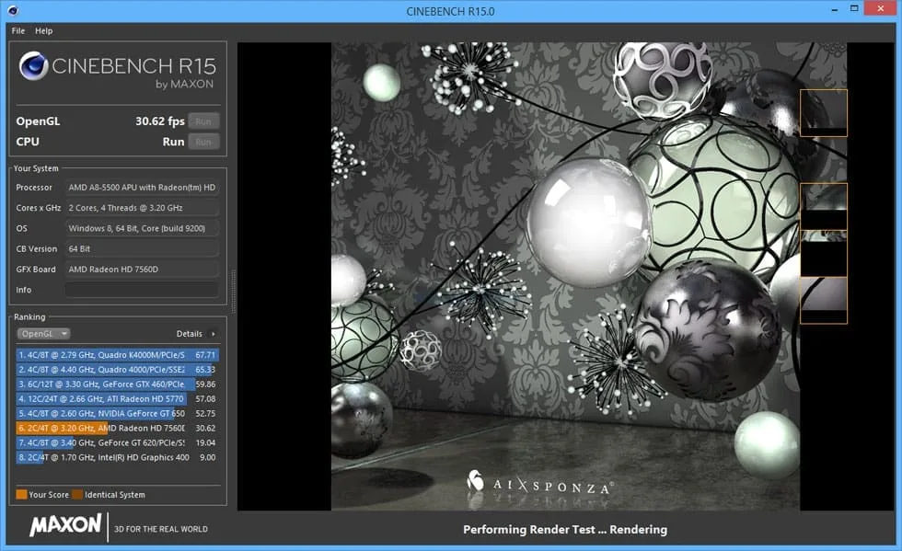Click the orange Your Score legend swatch
Screen dimensions: 902x551
click(21, 495)
